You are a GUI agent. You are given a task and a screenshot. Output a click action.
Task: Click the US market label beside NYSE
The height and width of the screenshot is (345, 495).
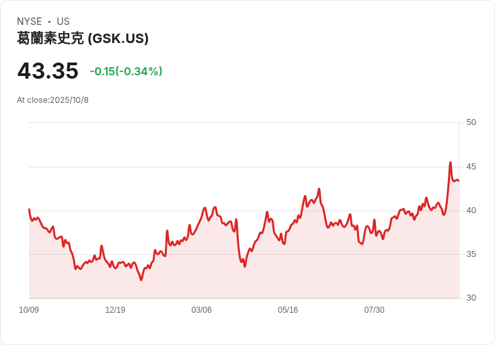pyautogui.click(x=63, y=22)
